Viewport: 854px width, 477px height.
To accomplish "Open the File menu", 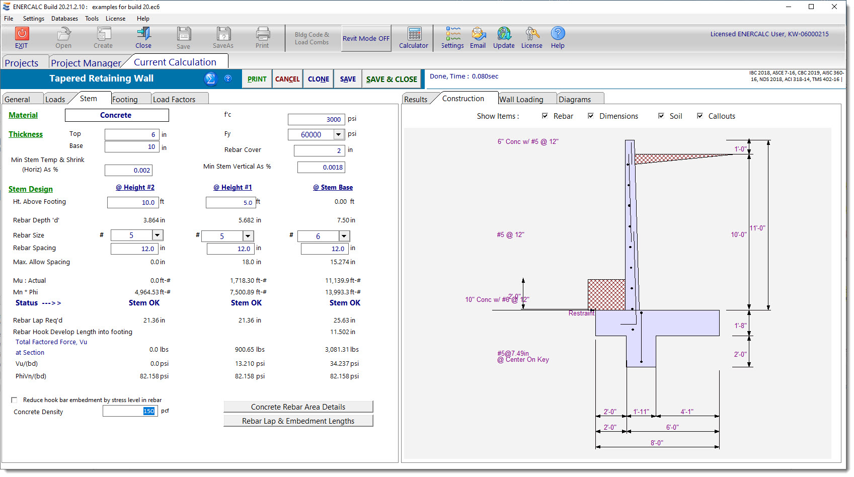I will (9, 19).
